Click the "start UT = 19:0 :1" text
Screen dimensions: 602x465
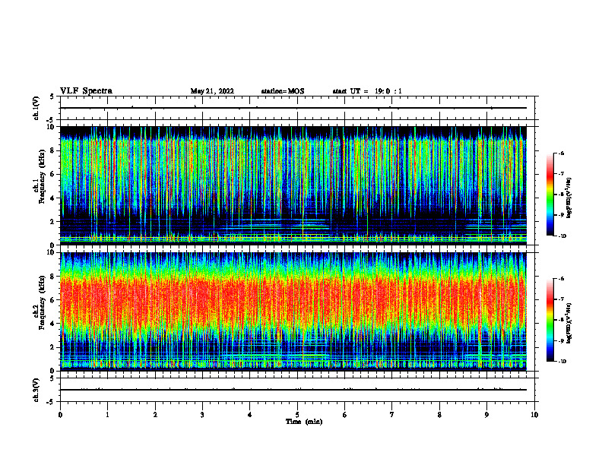tap(367, 91)
